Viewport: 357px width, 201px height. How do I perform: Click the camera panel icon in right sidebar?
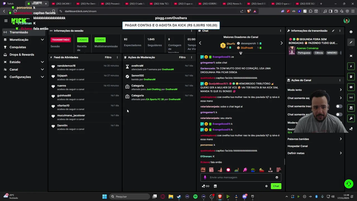click(x=351, y=108)
